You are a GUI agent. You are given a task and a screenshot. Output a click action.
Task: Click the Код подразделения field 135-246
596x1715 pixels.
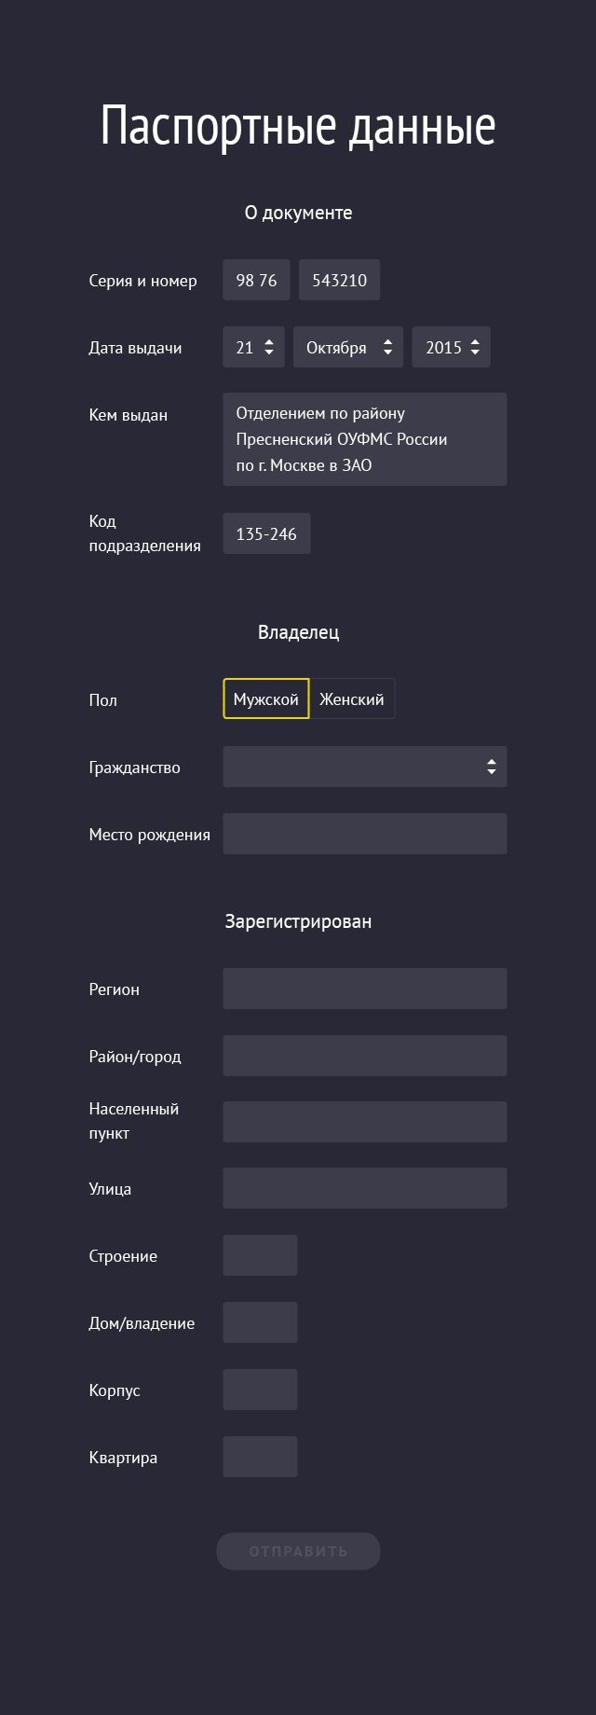266,533
